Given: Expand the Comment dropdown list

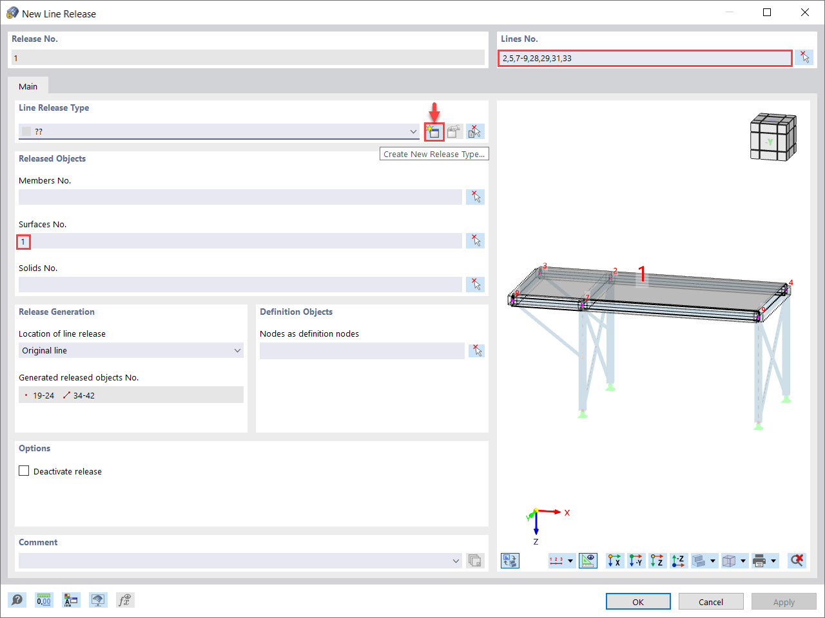Looking at the screenshot, I should (456, 561).
